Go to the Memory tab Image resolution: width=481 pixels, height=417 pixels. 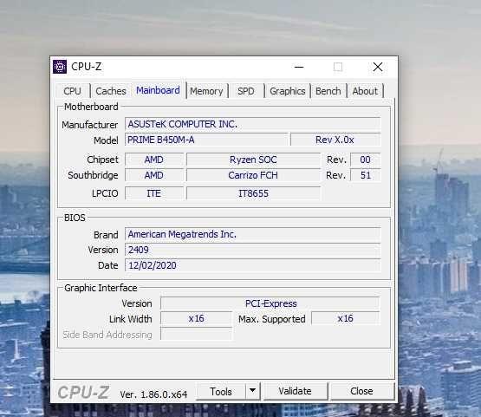(x=206, y=91)
